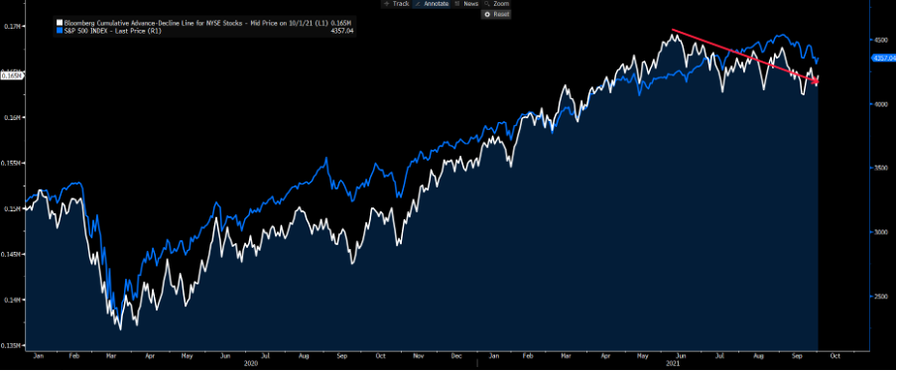The image size is (897, 371).
Task: Click the 3500 right axis label
Action: pyautogui.click(x=880, y=169)
